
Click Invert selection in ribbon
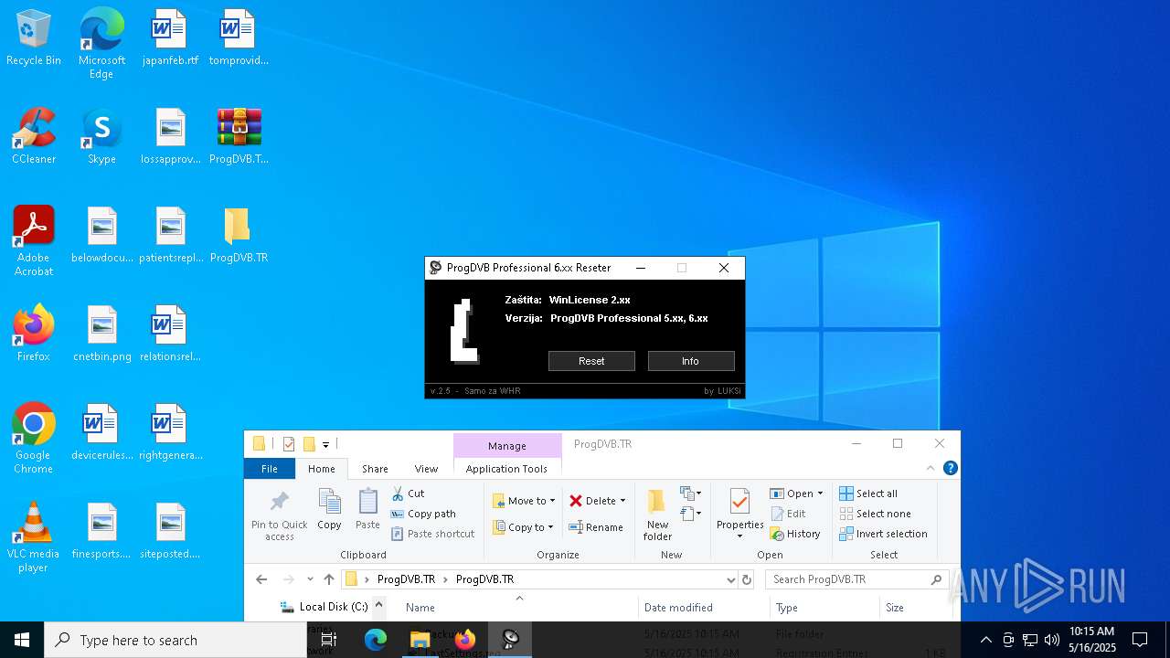883,534
